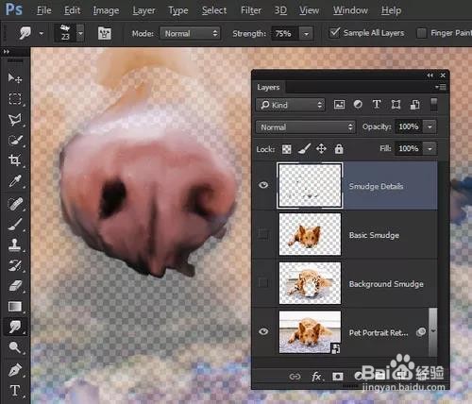Viewport: 472px width, 404px height.
Task: Show the Basic Smudge layer
Action: (x=263, y=234)
